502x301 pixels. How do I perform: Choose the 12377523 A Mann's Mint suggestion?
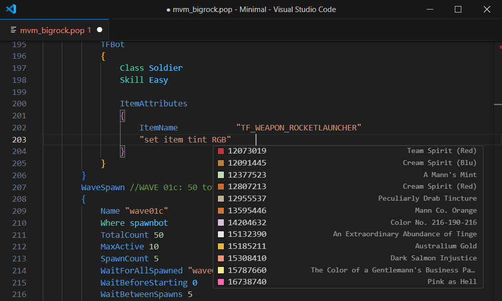pos(348,175)
